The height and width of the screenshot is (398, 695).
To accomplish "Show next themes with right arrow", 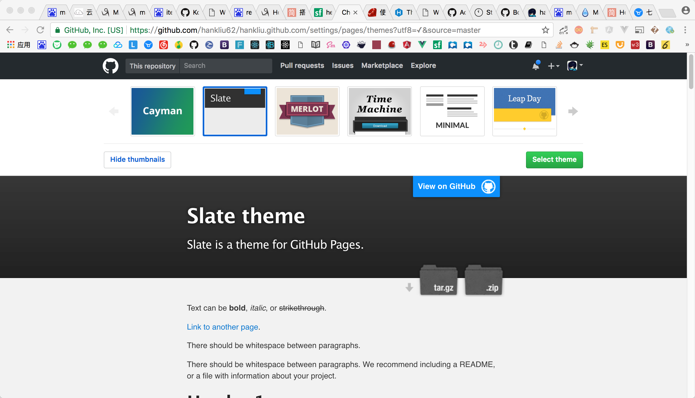I will point(573,111).
